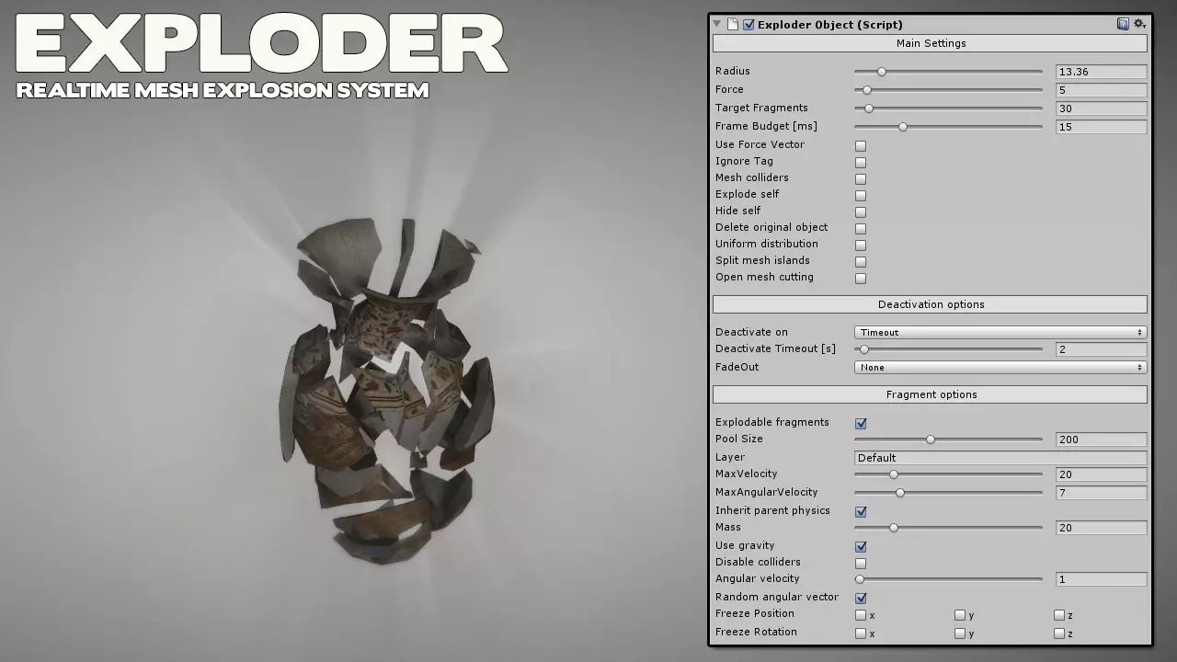Click the Deactivation options section header
1177x662 pixels.
(931, 304)
